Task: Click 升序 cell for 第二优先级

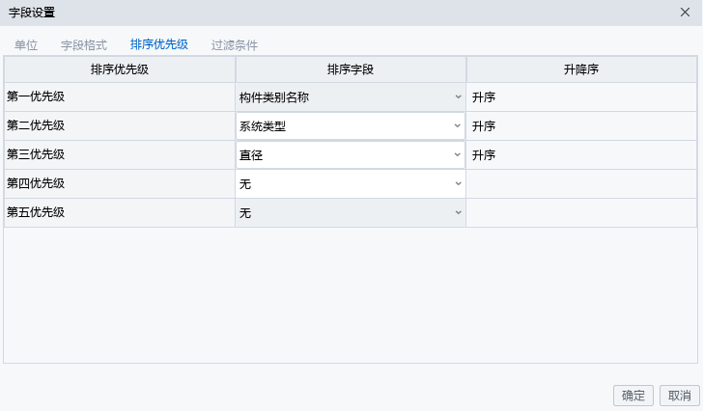Action: 581,125
